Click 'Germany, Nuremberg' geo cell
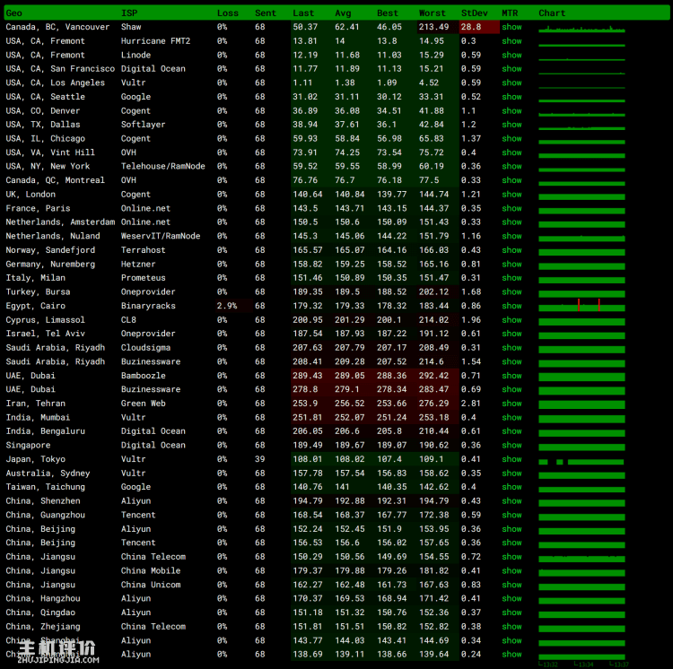The image size is (673, 669). (50, 265)
